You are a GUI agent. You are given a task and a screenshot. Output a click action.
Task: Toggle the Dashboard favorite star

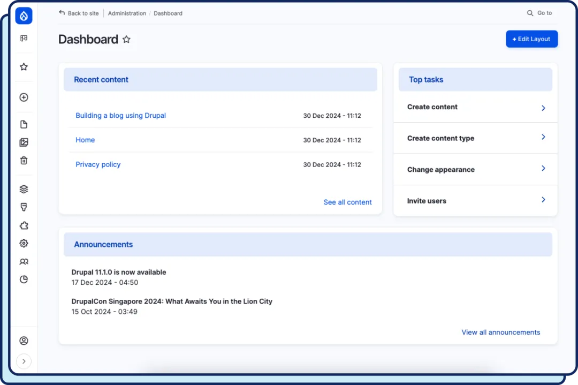[126, 39]
